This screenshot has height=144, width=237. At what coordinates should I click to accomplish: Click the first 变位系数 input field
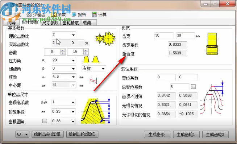coord(166,78)
